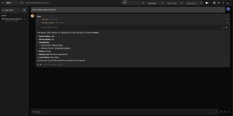Copy the System Prompt content
The height and width of the screenshot is (116, 233).
[227, 23]
